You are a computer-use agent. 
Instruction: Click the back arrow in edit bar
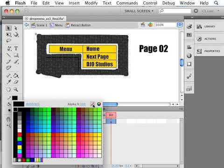click(27, 25)
